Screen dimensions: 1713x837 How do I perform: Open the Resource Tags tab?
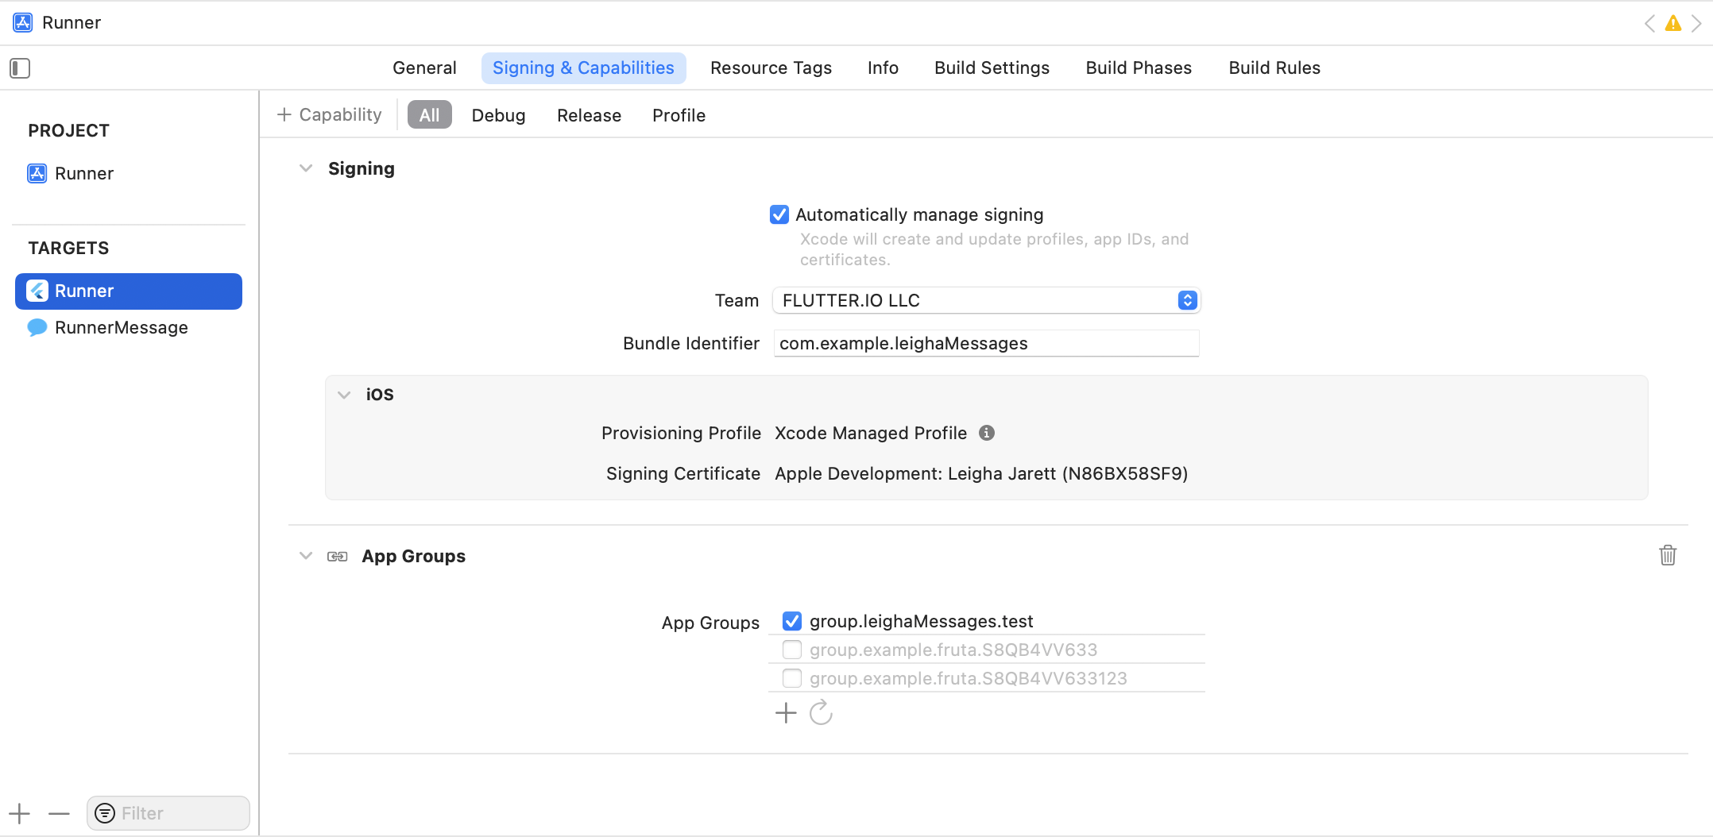tap(771, 67)
